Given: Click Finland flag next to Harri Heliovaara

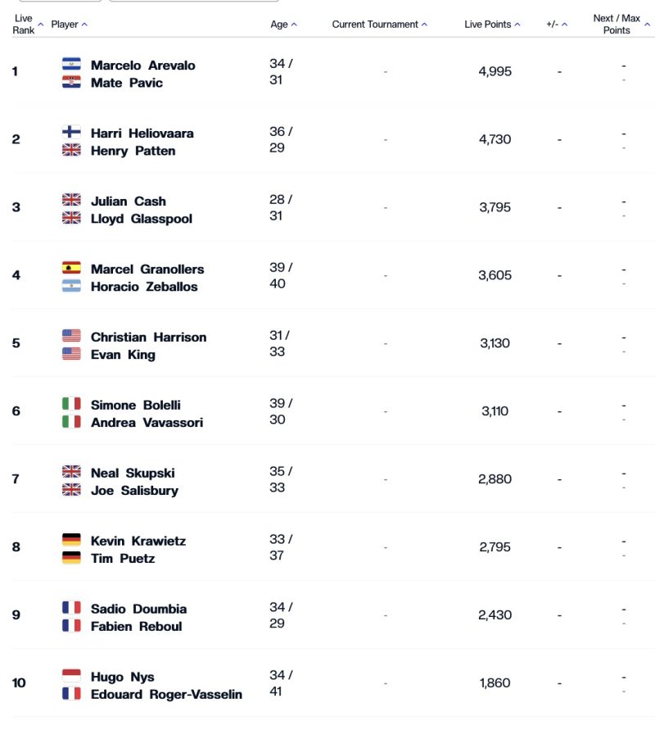Looking at the screenshot, I should point(71,132).
